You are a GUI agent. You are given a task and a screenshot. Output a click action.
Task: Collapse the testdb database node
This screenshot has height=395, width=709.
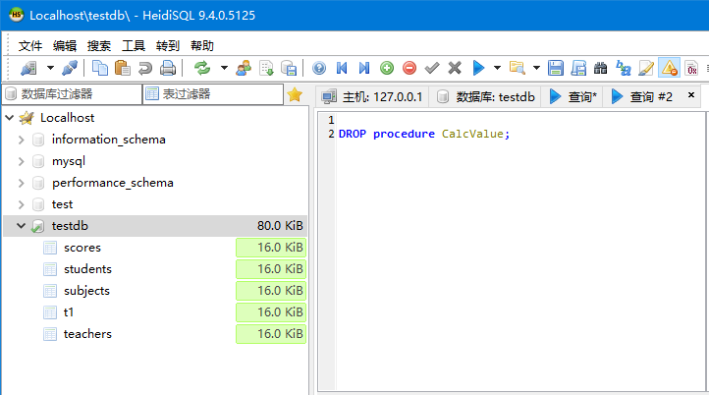[x=22, y=226]
